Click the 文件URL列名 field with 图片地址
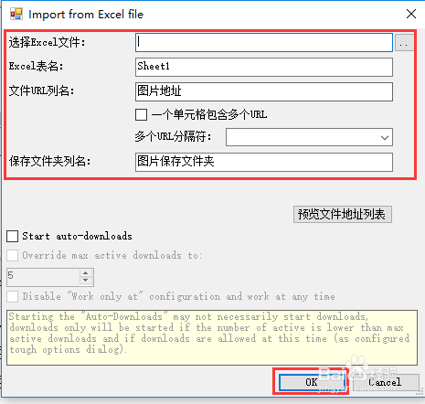The height and width of the screenshot is (404, 425). [x=264, y=91]
